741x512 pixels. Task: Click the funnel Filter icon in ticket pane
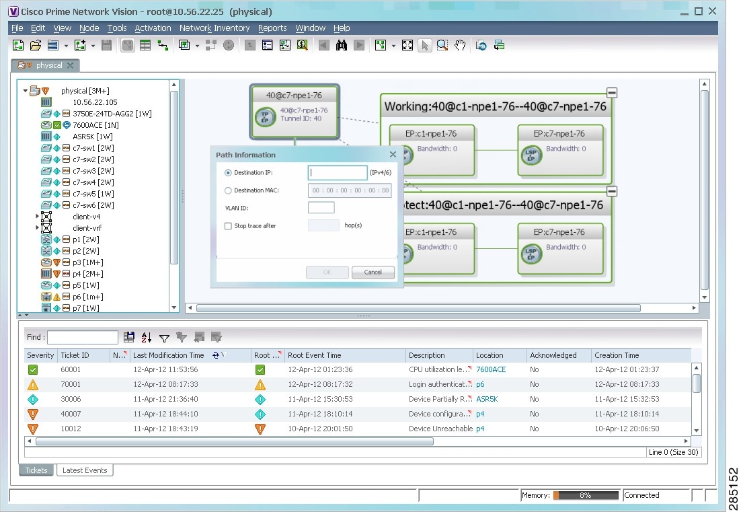click(x=164, y=338)
